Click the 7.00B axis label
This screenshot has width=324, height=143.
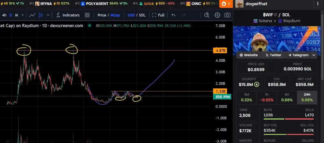tap(220, 26)
